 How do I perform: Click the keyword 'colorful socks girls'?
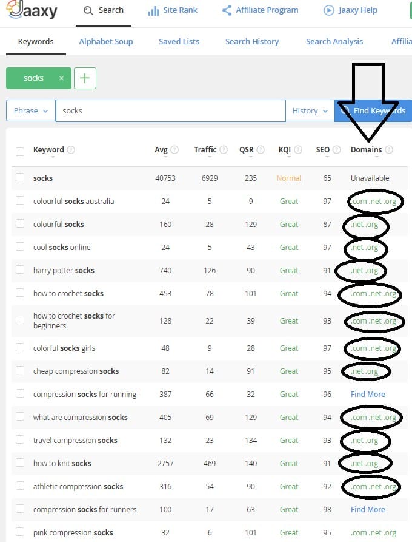coord(64,348)
